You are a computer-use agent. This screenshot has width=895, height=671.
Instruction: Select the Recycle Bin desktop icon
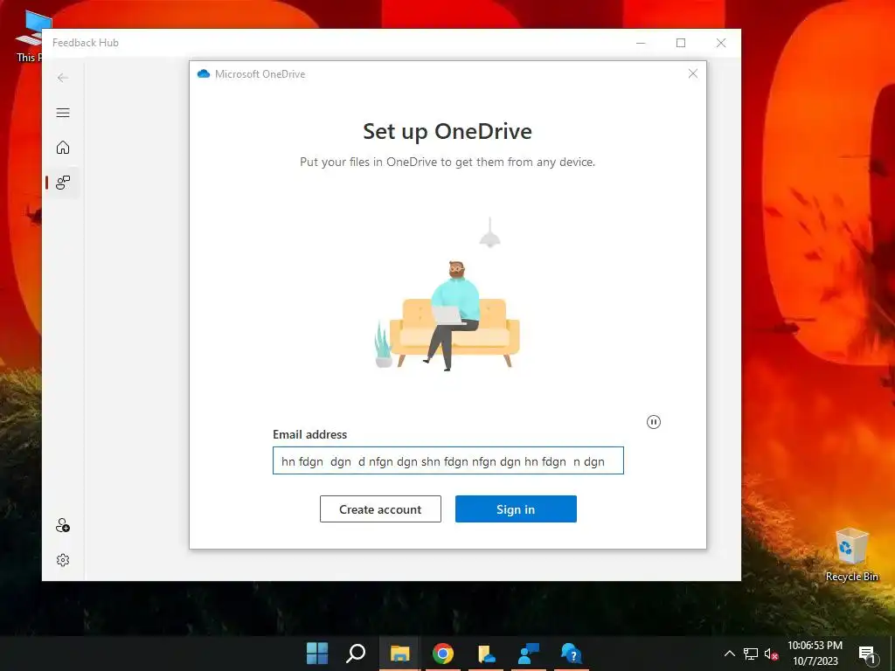[852, 555]
